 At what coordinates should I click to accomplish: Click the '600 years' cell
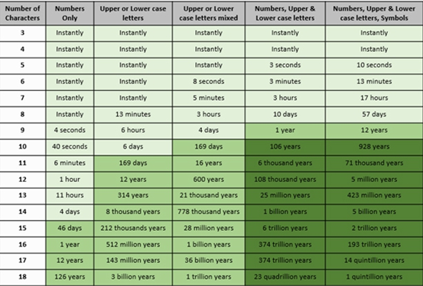pos(209,180)
